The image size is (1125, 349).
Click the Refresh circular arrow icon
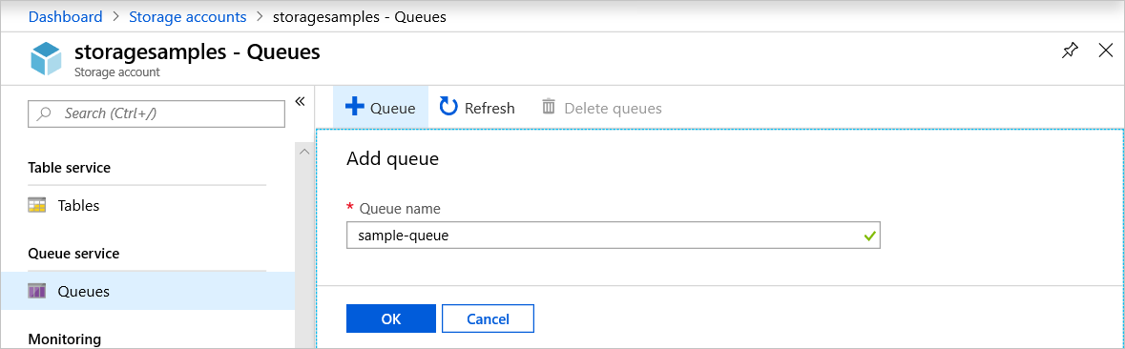pyautogui.click(x=448, y=107)
